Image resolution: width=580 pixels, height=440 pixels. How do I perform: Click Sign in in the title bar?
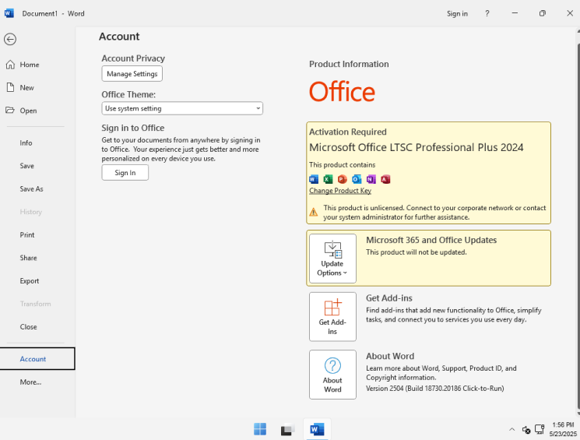click(457, 14)
